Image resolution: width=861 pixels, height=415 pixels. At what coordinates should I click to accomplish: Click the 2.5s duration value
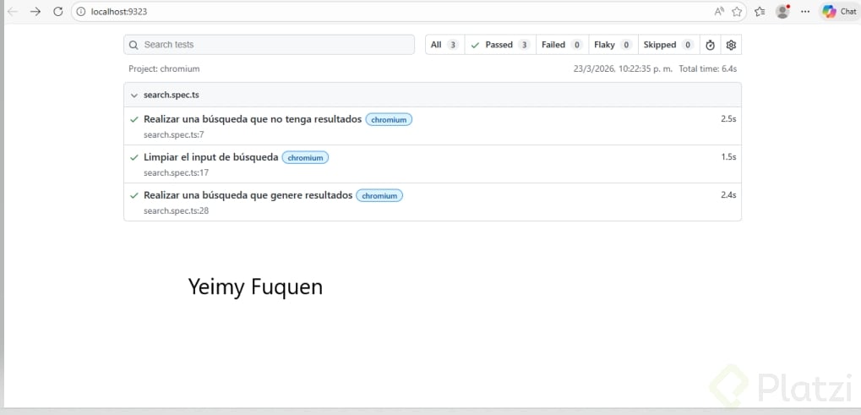tap(728, 119)
